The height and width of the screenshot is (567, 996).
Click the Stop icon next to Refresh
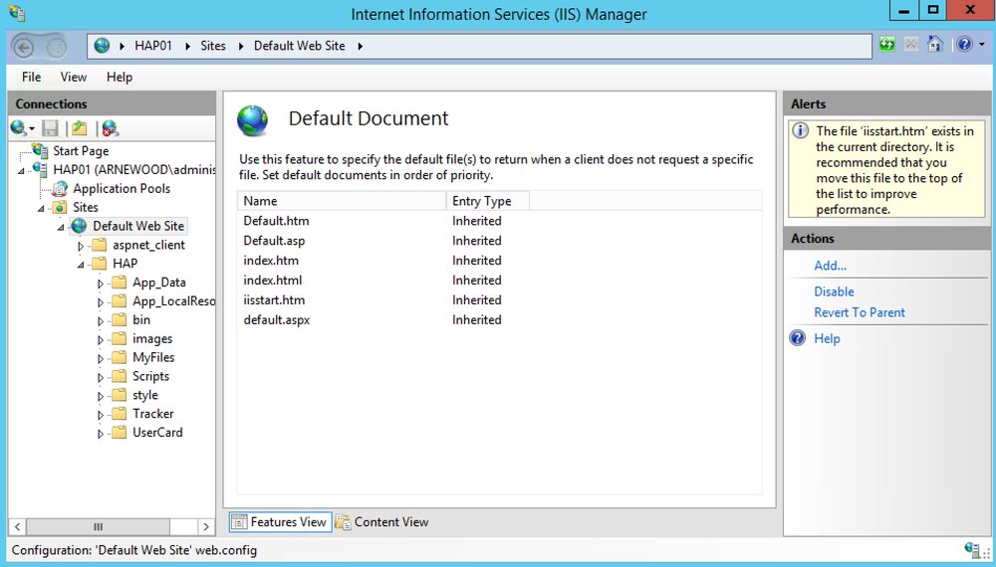tap(911, 45)
